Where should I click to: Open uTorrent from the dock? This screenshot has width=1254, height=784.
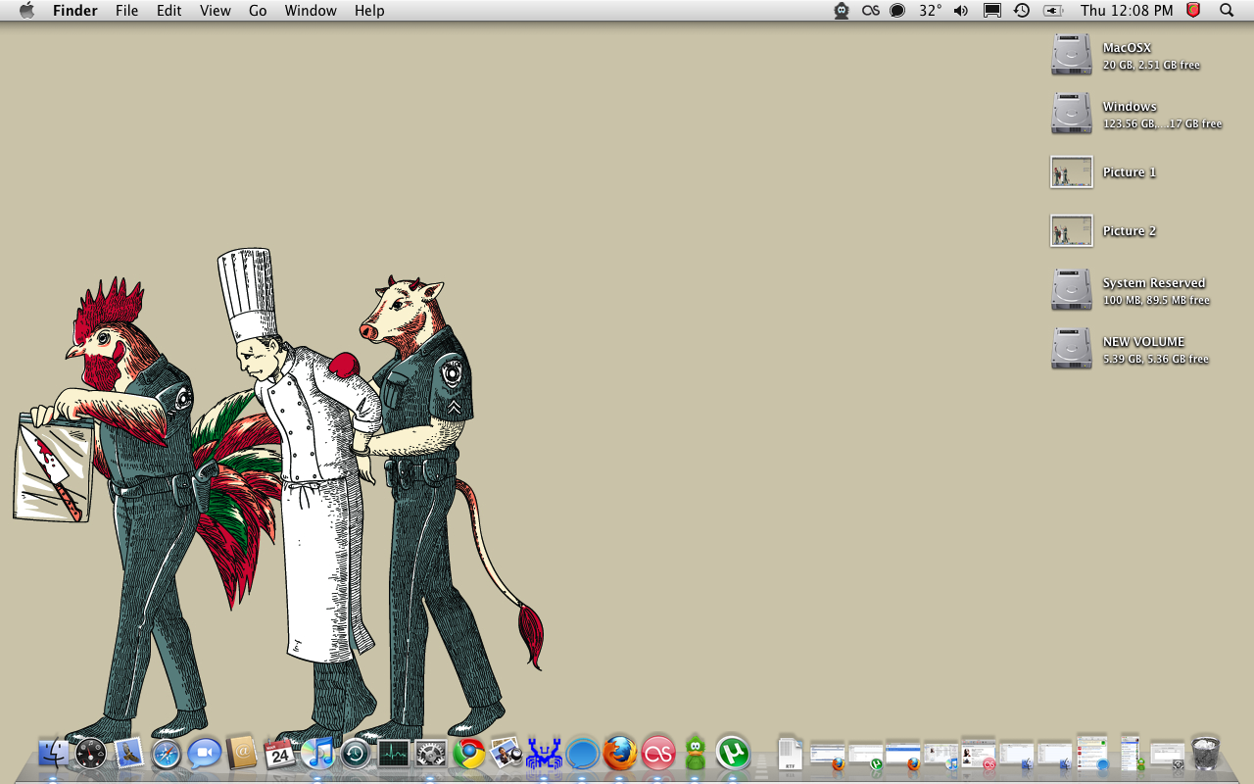733,754
